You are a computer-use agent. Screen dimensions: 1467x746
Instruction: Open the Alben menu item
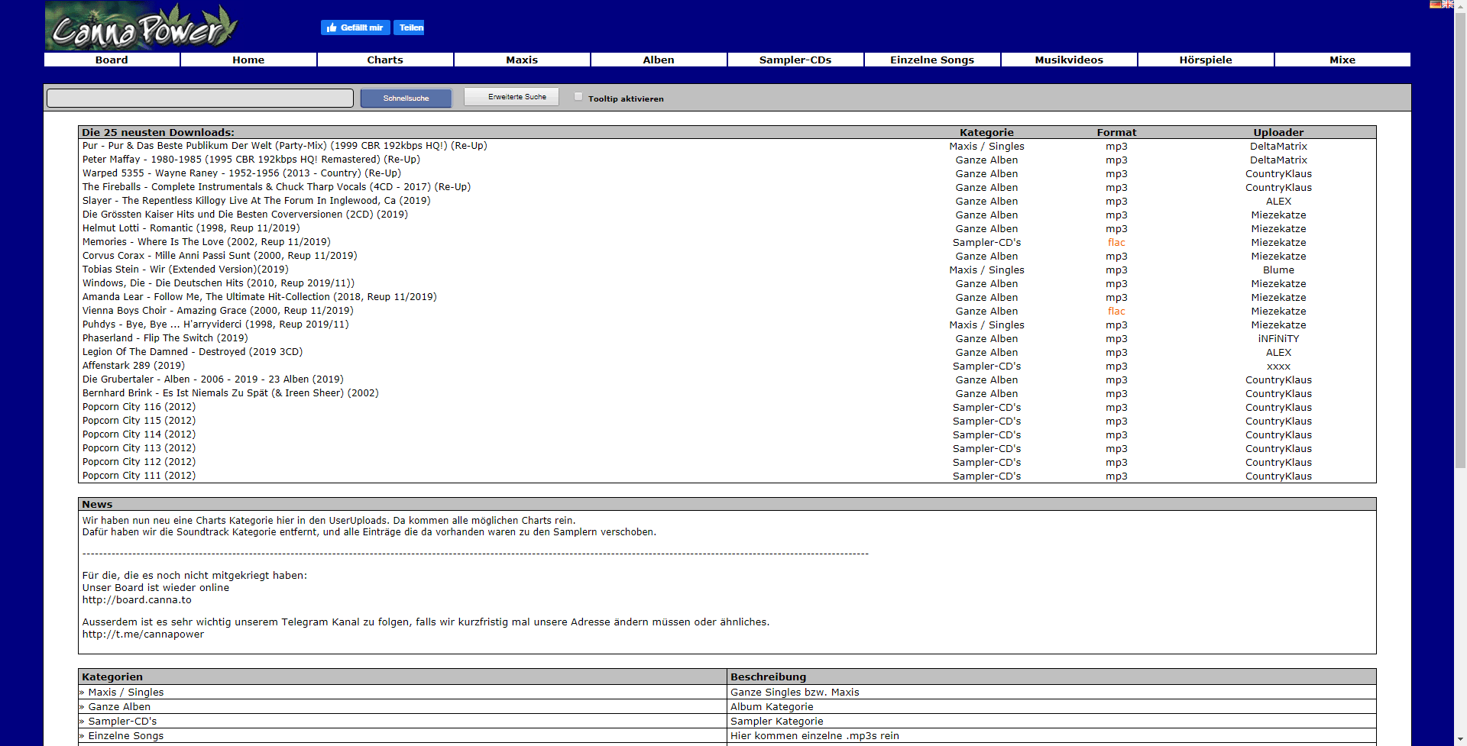pyautogui.click(x=659, y=60)
